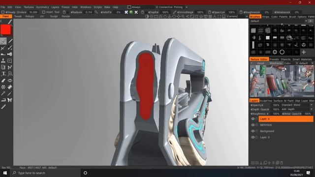The width and height of the screenshot is (315, 177).
Task: Add a new layer using the bottom panel icon
Action: point(252,163)
